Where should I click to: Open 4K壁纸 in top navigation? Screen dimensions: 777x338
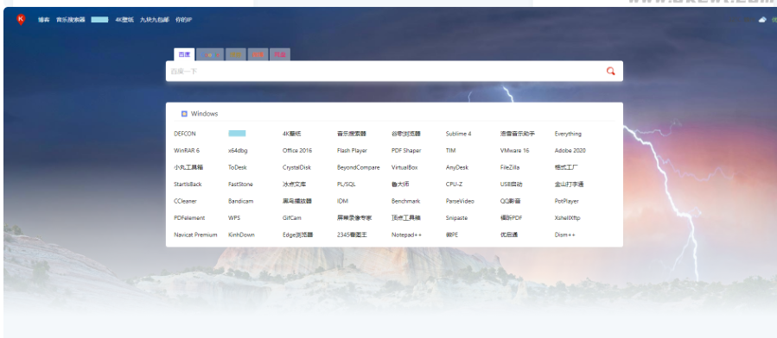124,20
